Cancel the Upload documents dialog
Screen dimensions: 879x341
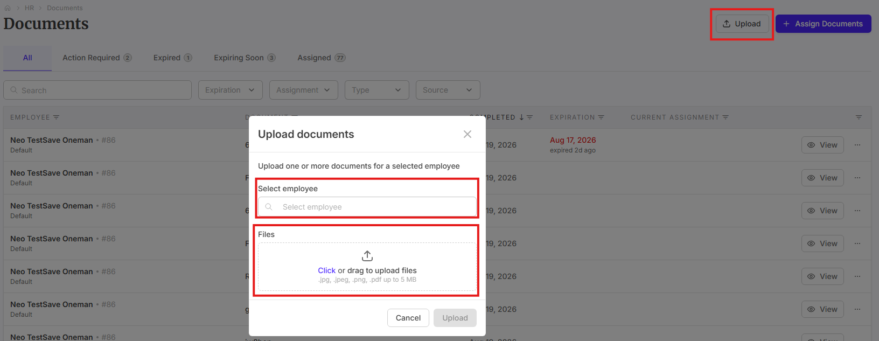point(408,318)
